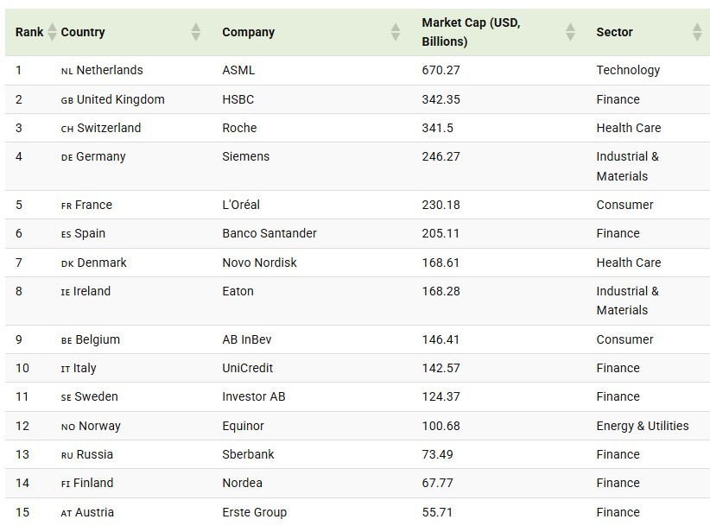Click the HSBC company name
The width and height of the screenshot is (710, 532).
click(x=238, y=99)
